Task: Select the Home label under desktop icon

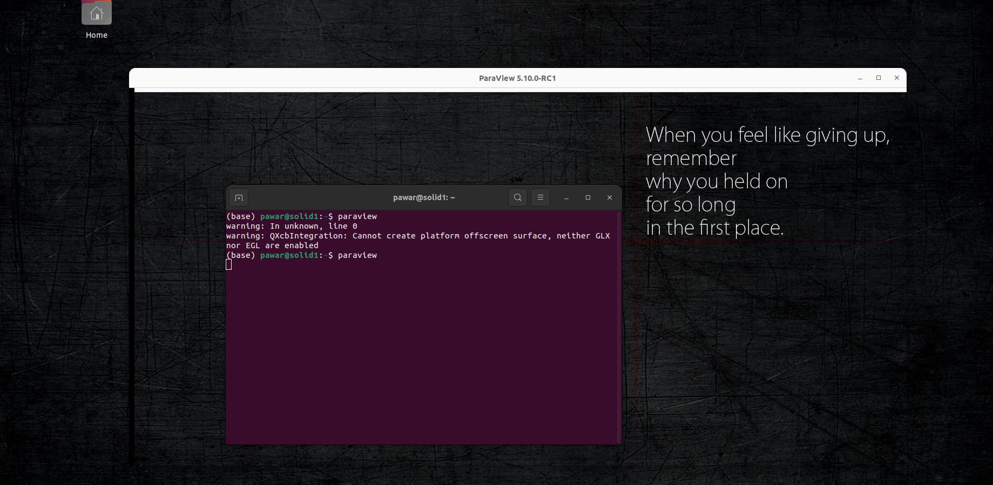Action: (96, 35)
